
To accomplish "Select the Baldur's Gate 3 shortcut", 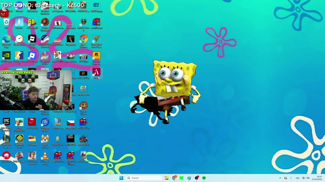I will coord(84,25).
